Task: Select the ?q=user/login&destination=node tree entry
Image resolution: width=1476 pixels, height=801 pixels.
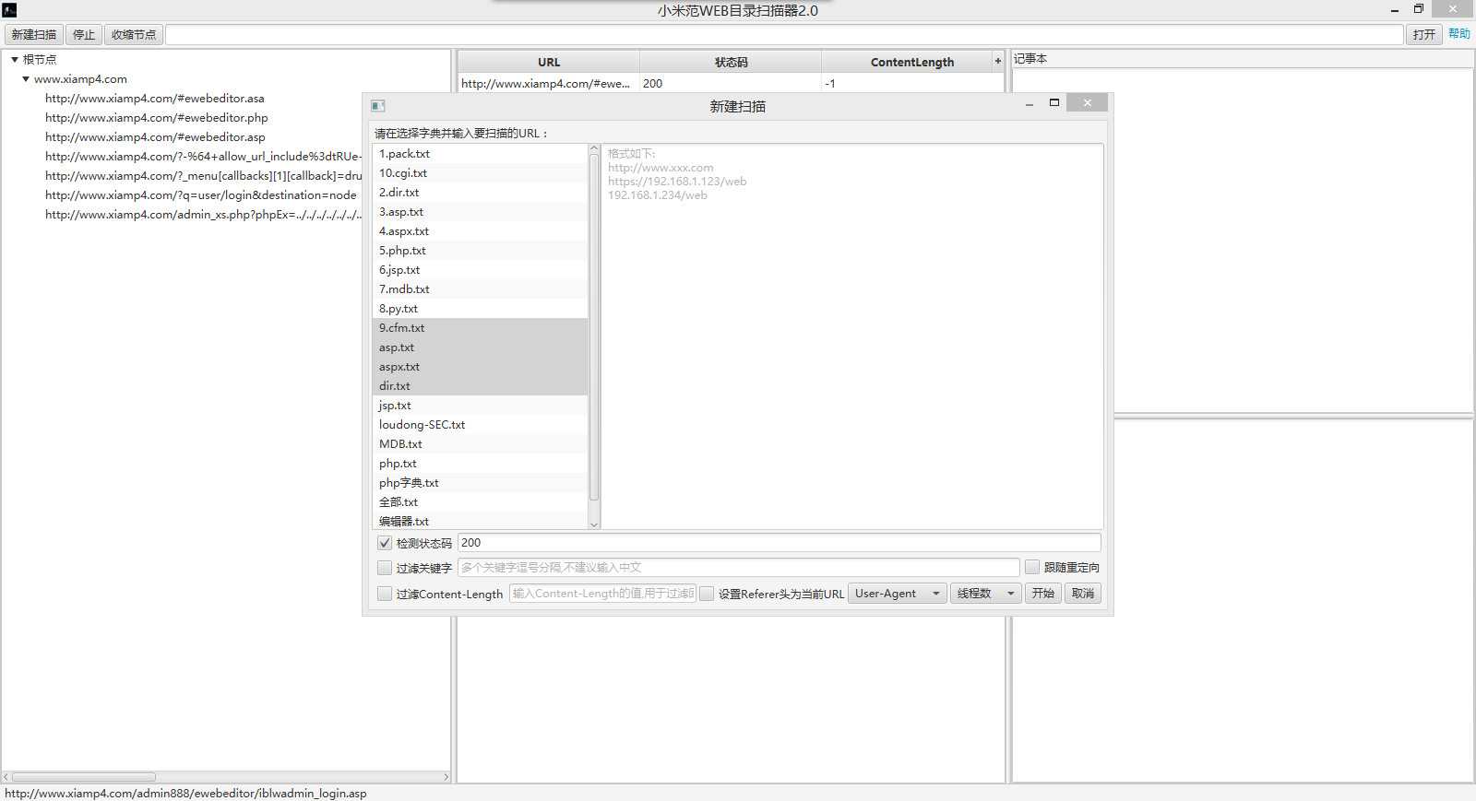Action: tap(201, 195)
